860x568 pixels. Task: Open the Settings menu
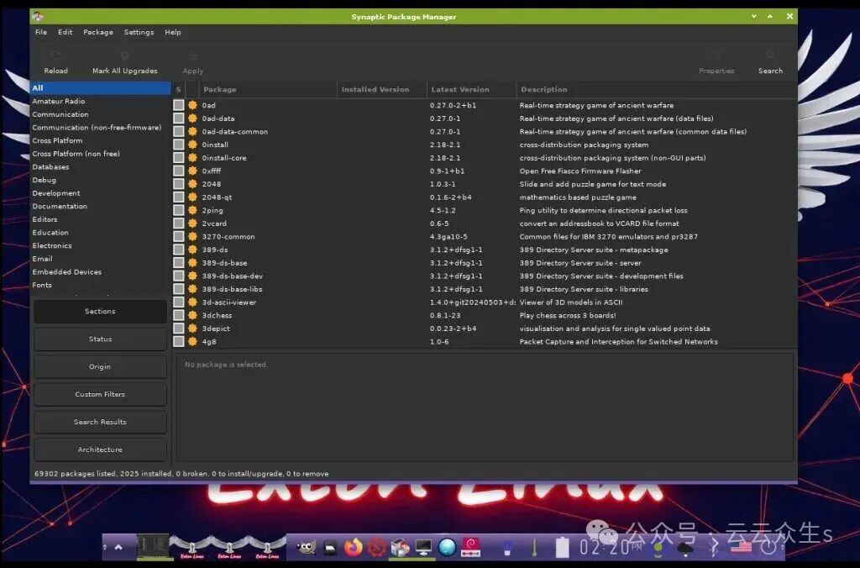[x=139, y=32]
